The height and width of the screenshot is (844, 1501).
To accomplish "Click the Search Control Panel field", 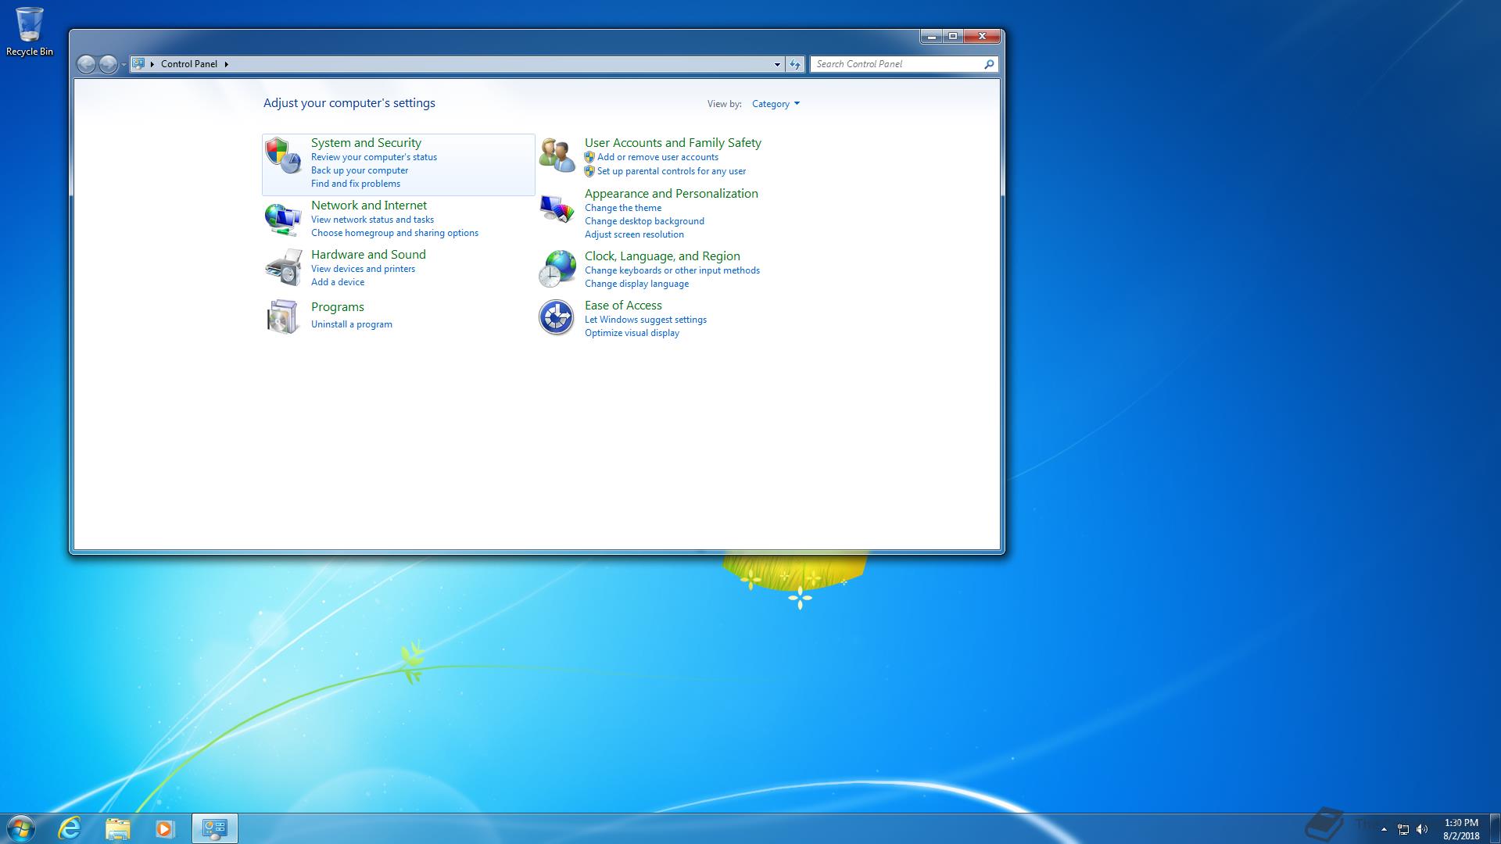I will 897,64.
